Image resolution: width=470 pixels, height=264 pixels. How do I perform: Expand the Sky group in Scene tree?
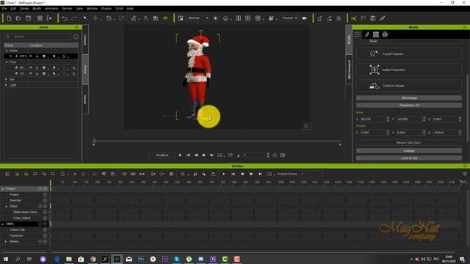tap(7, 79)
